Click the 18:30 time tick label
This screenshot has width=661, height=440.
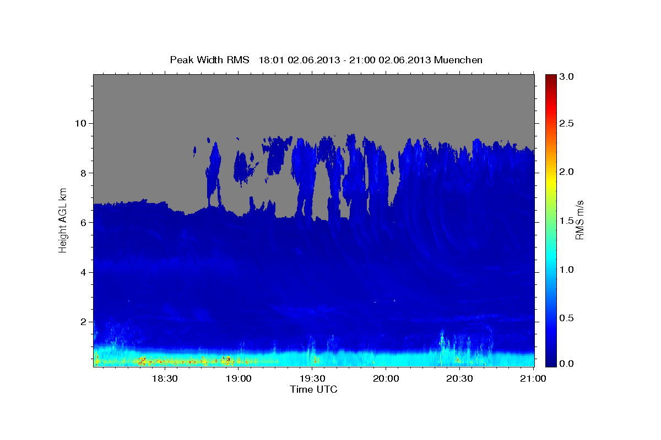(164, 378)
